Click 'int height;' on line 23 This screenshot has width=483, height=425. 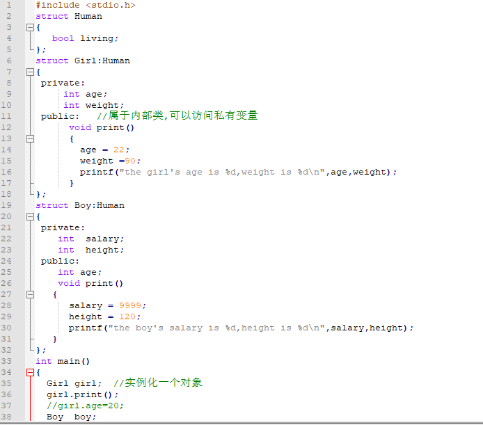tap(91, 250)
